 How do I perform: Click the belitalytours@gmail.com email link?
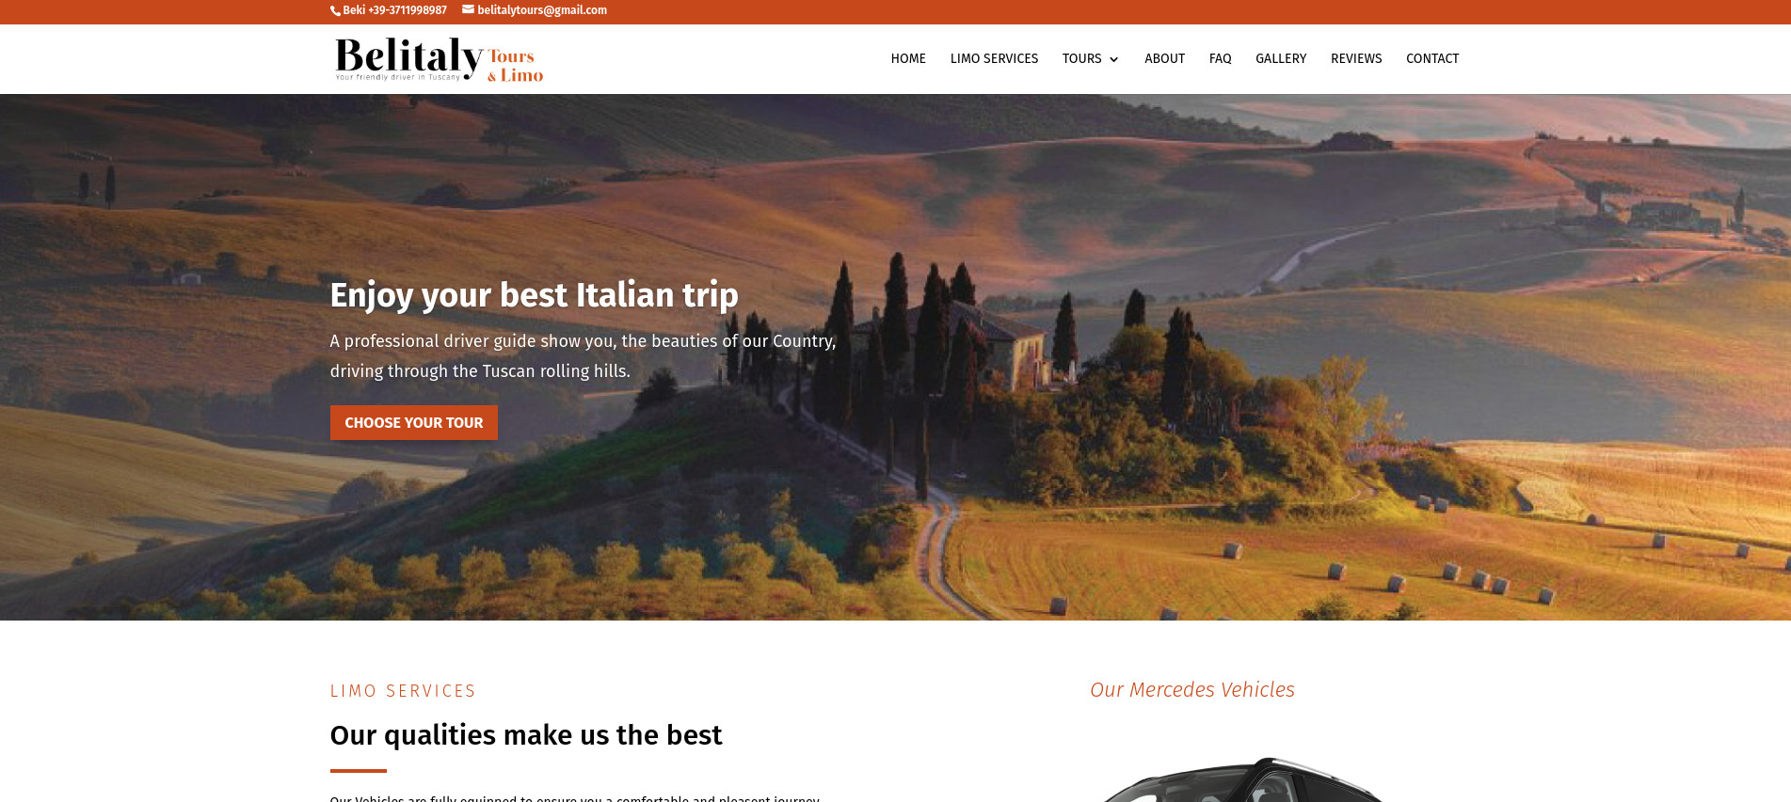point(542,10)
